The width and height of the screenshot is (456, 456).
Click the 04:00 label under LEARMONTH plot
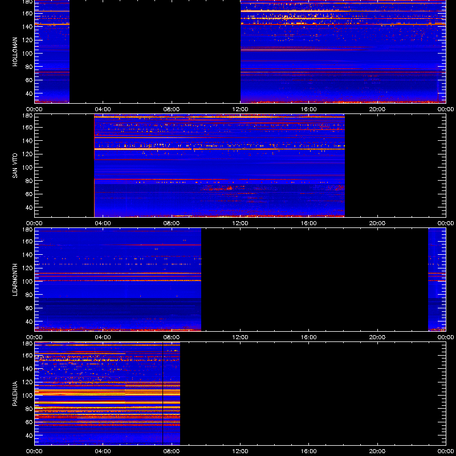(x=103, y=337)
